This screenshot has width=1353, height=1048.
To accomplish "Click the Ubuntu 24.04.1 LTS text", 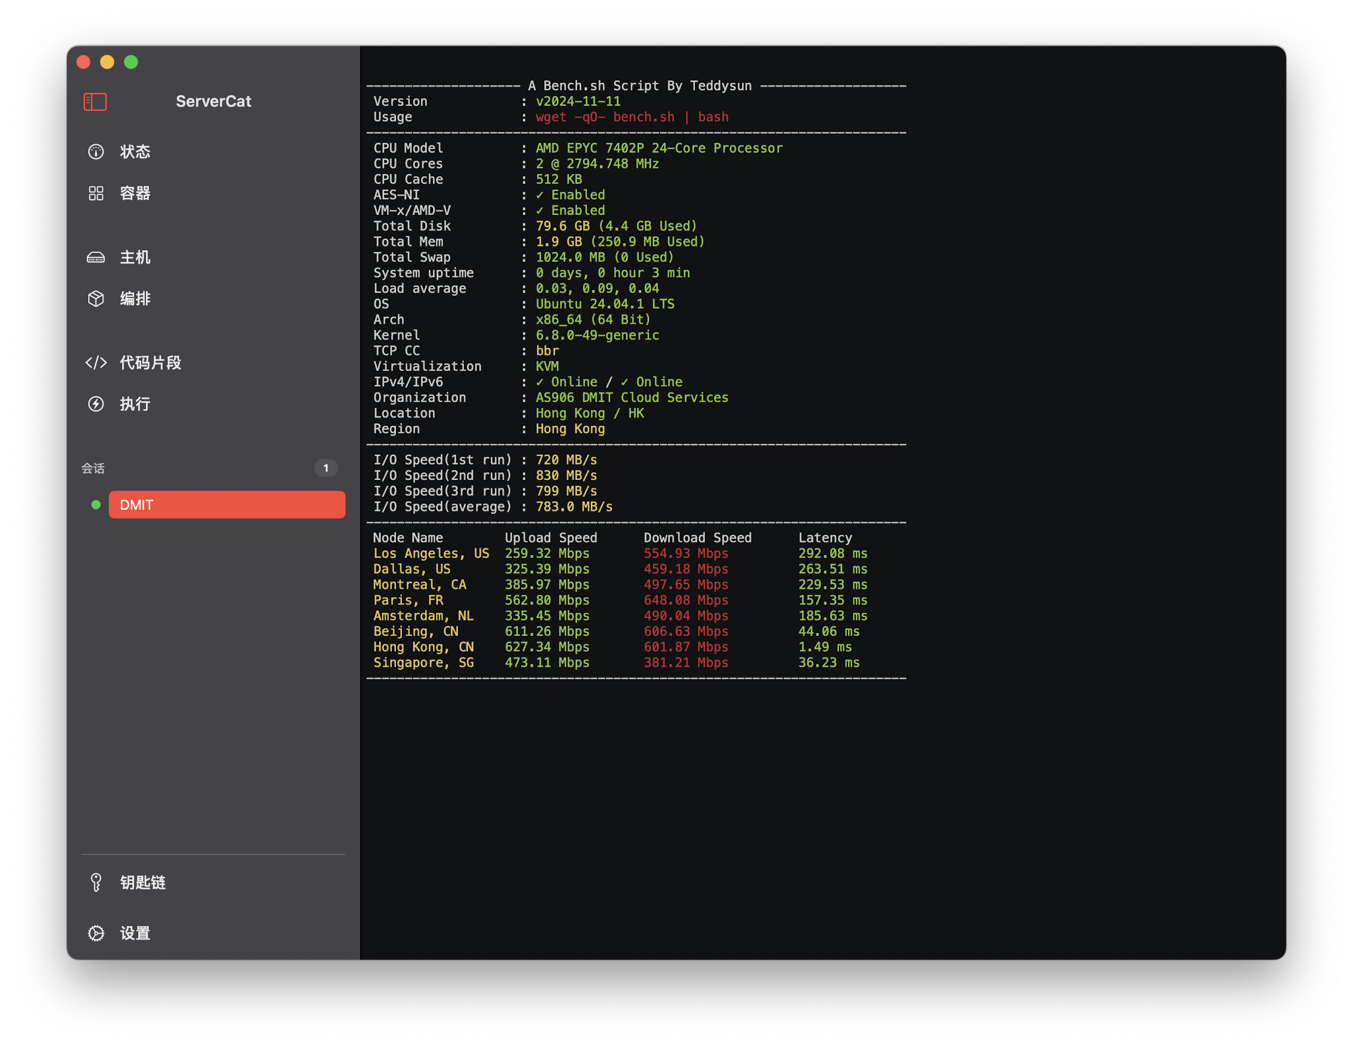I will point(605,304).
